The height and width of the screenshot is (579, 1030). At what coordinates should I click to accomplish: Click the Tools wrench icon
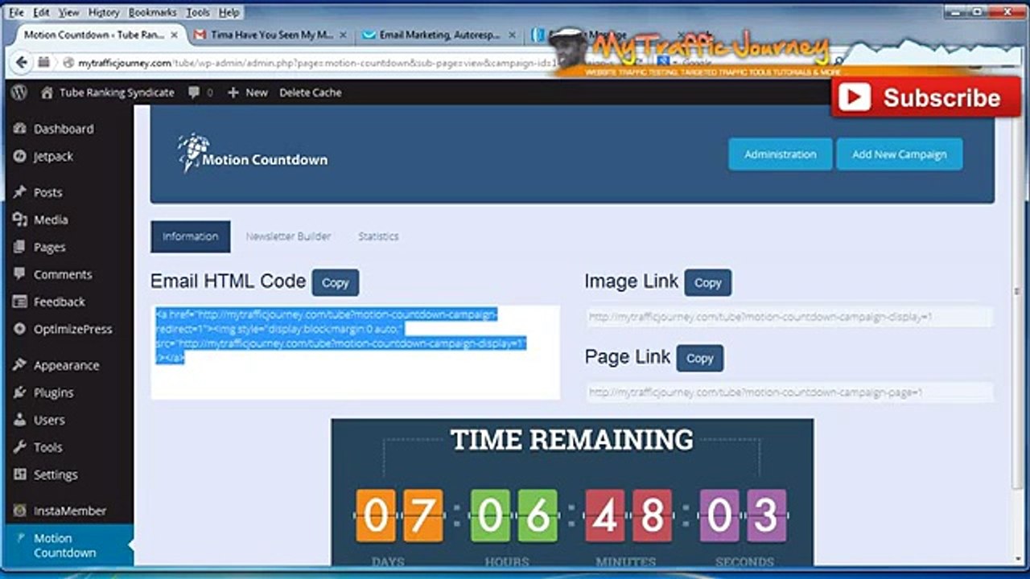(x=20, y=447)
